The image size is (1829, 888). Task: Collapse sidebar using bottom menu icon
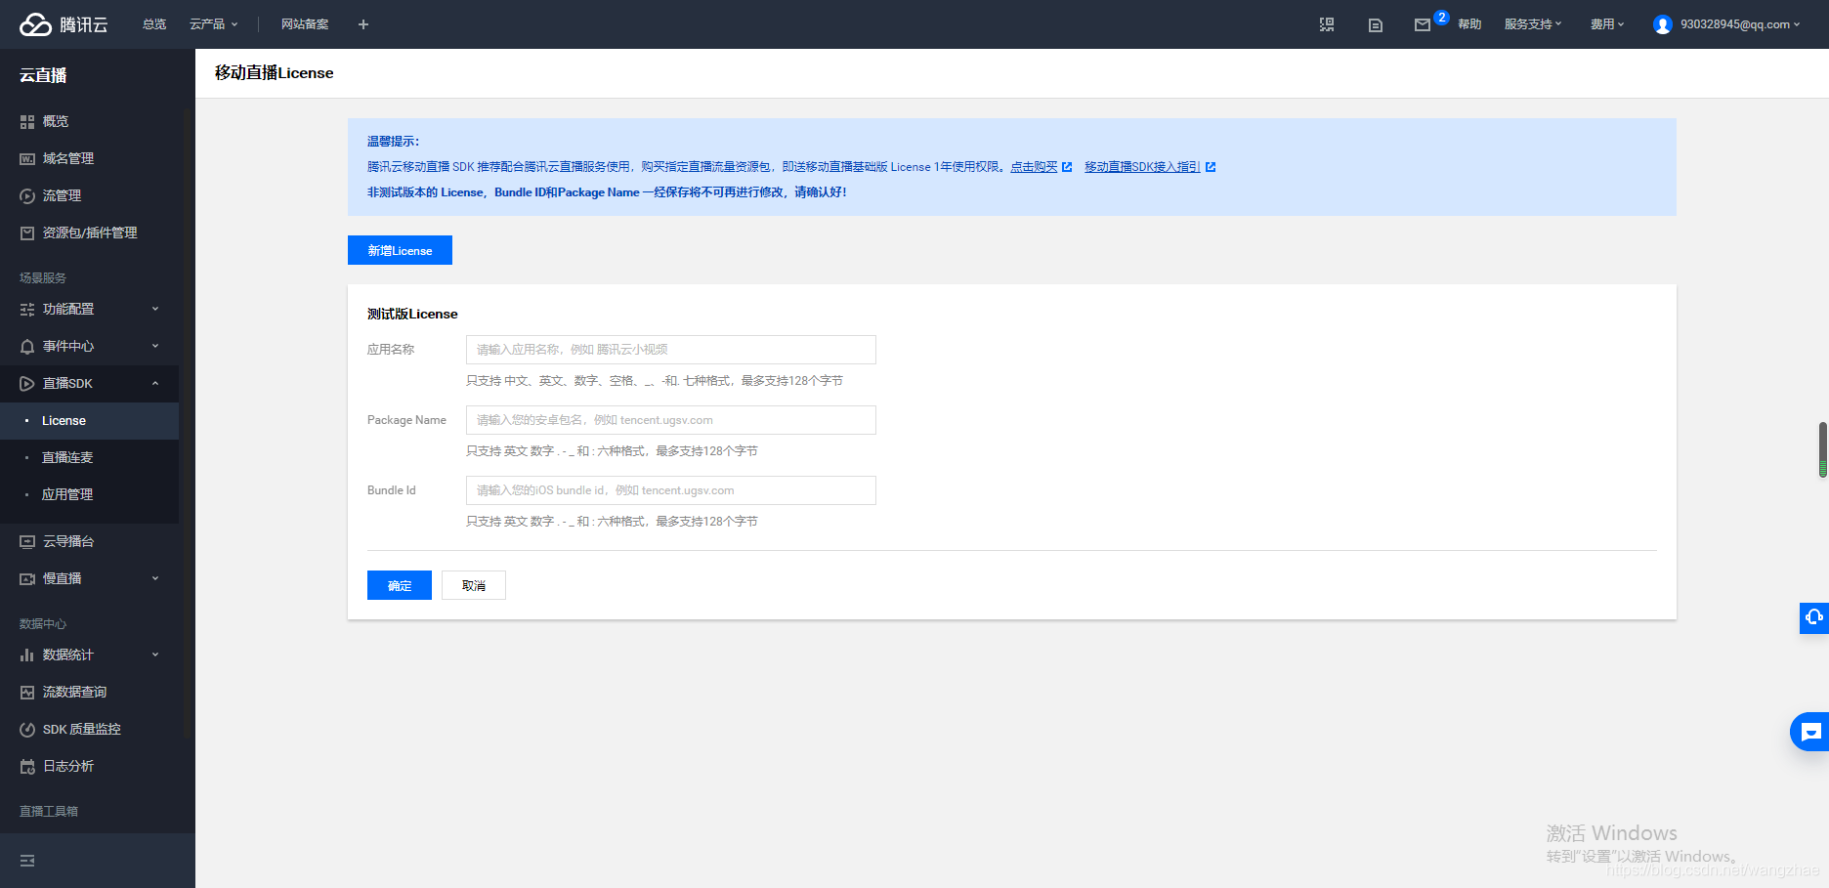[x=27, y=861]
